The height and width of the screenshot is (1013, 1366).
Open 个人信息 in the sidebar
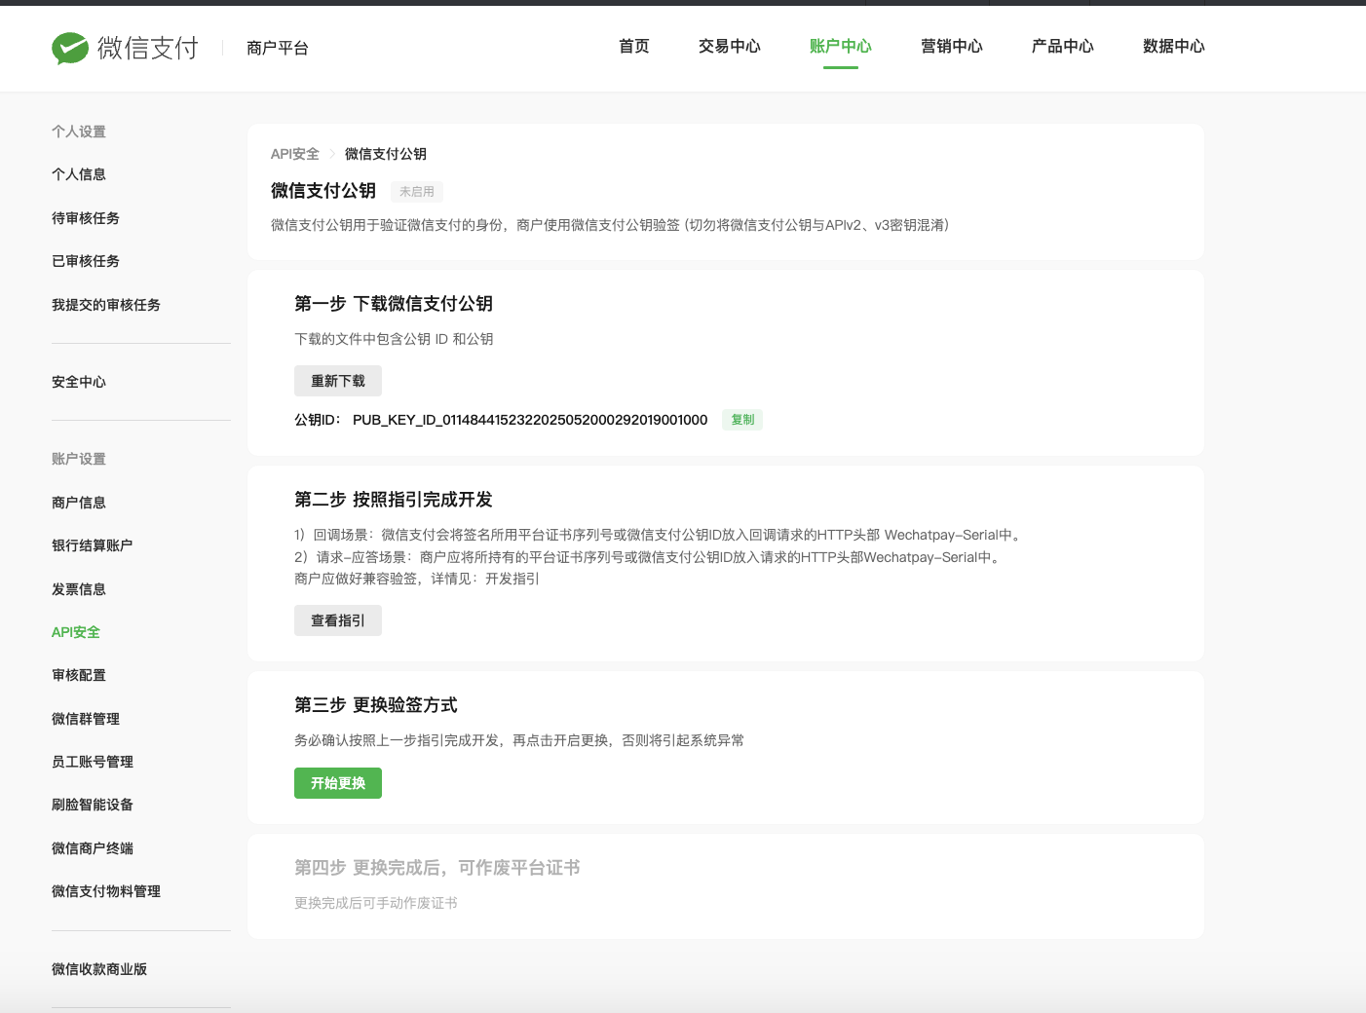click(79, 174)
